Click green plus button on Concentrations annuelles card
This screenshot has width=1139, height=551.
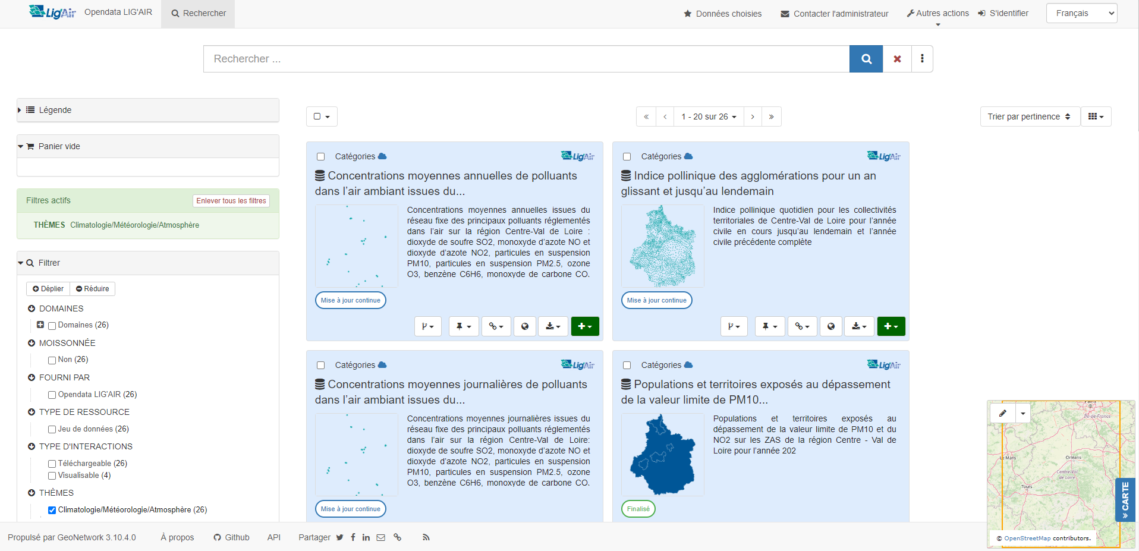click(x=585, y=326)
